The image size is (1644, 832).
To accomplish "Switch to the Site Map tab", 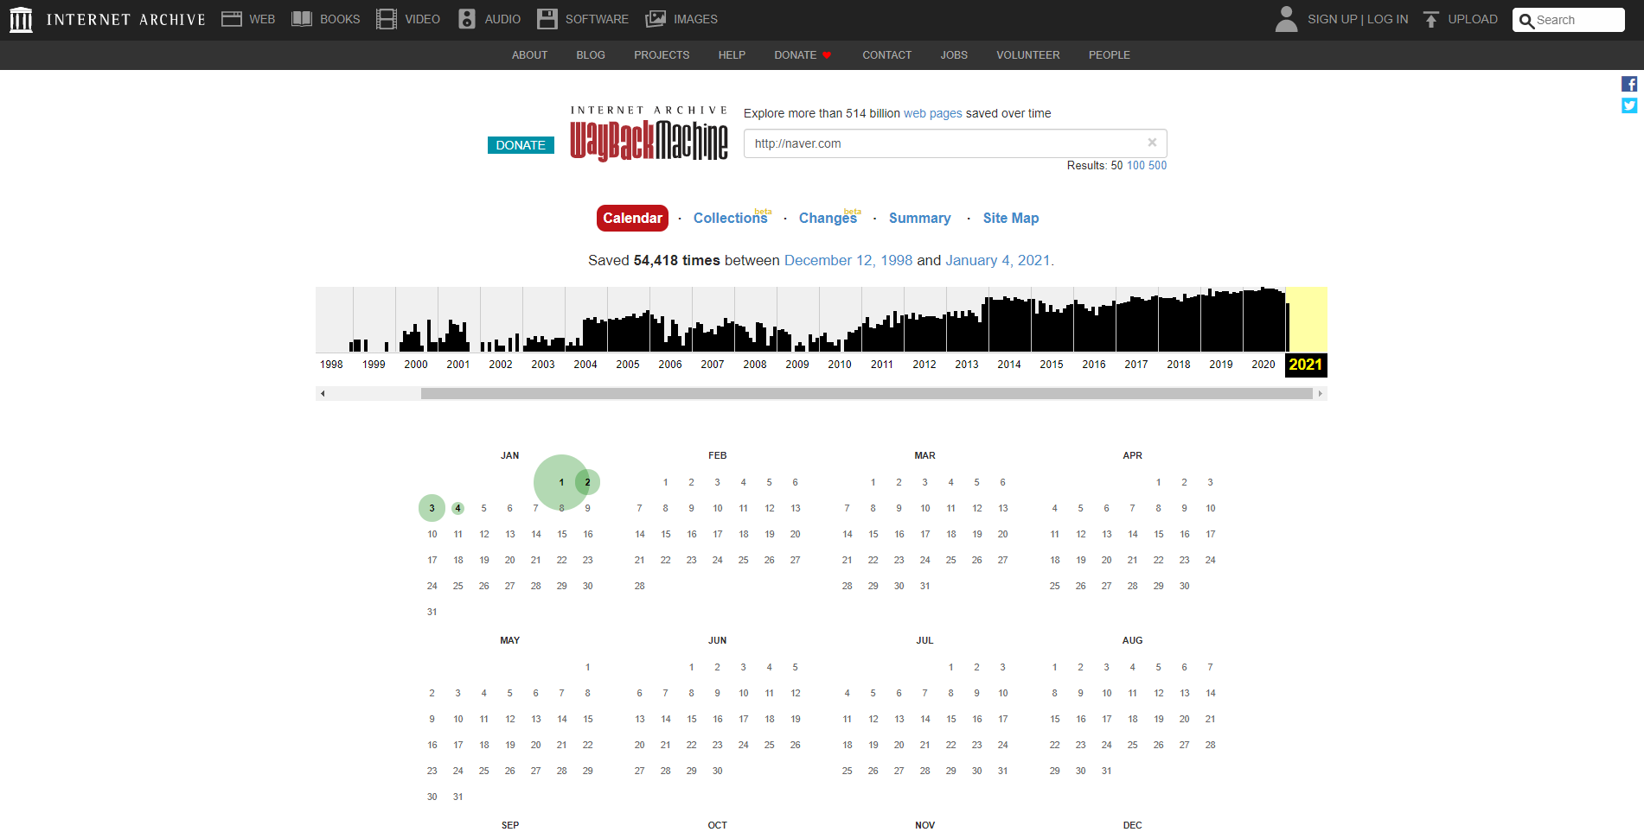I will (x=1010, y=218).
